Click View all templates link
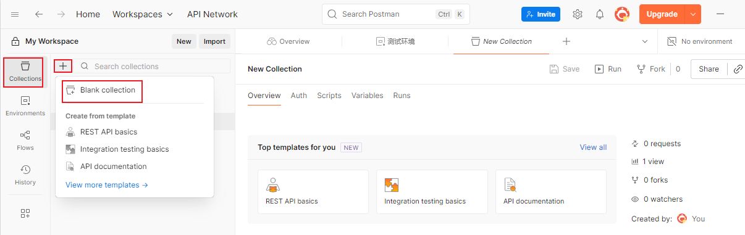The height and width of the screenshot is (235, 745). 593,147
